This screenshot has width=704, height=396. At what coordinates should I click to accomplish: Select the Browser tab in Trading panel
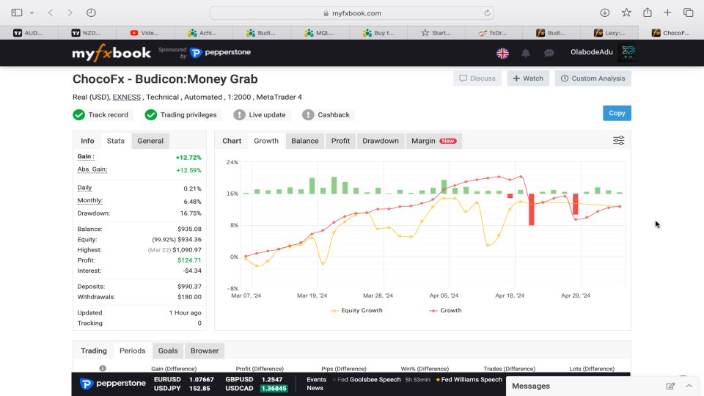pyautogui.click(x=205, y=351)
